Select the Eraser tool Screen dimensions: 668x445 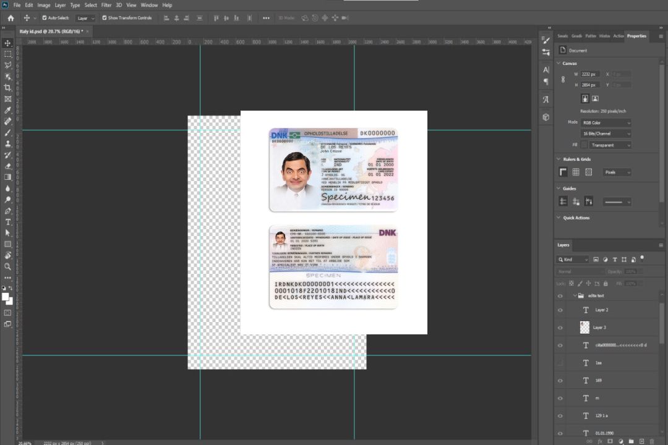7,166
